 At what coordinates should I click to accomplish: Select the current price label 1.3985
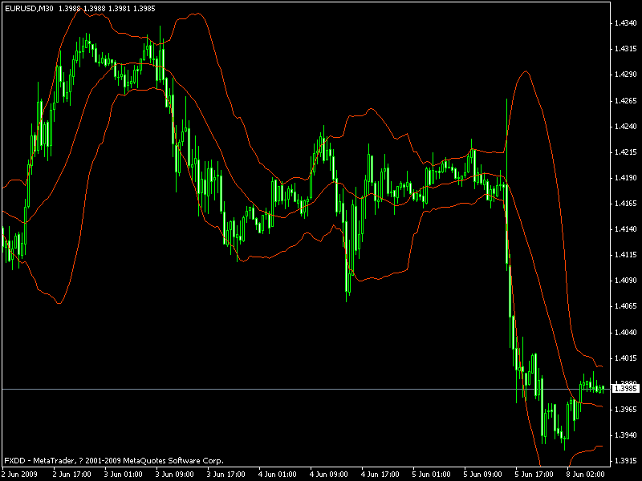point(626,388)
